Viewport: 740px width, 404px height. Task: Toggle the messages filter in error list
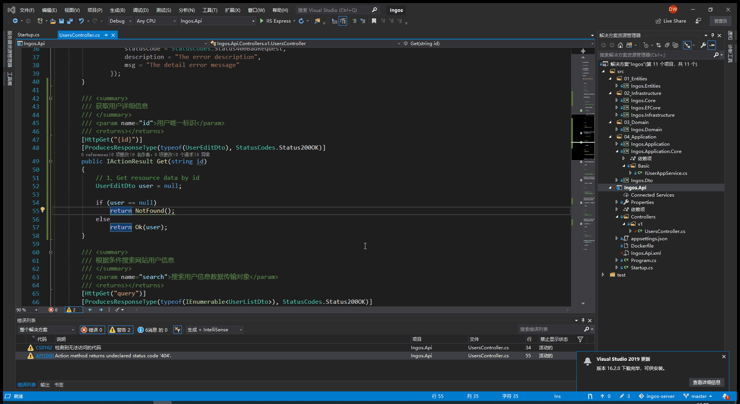(153, 329)
